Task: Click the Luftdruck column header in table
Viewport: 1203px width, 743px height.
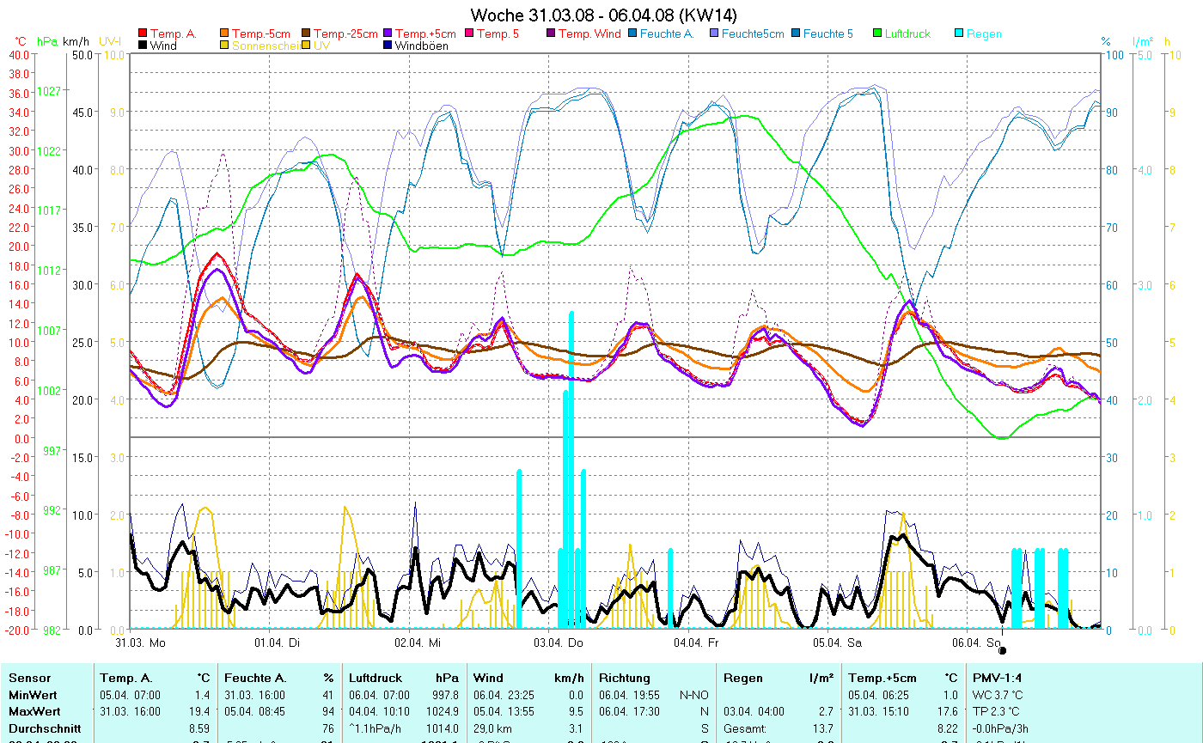Action: 375,678
